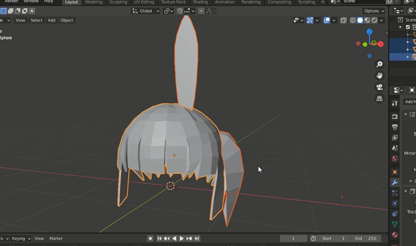416x246 pixels.
Task: Switch to the UV Editing workspace tab
Action: [144, 2]
